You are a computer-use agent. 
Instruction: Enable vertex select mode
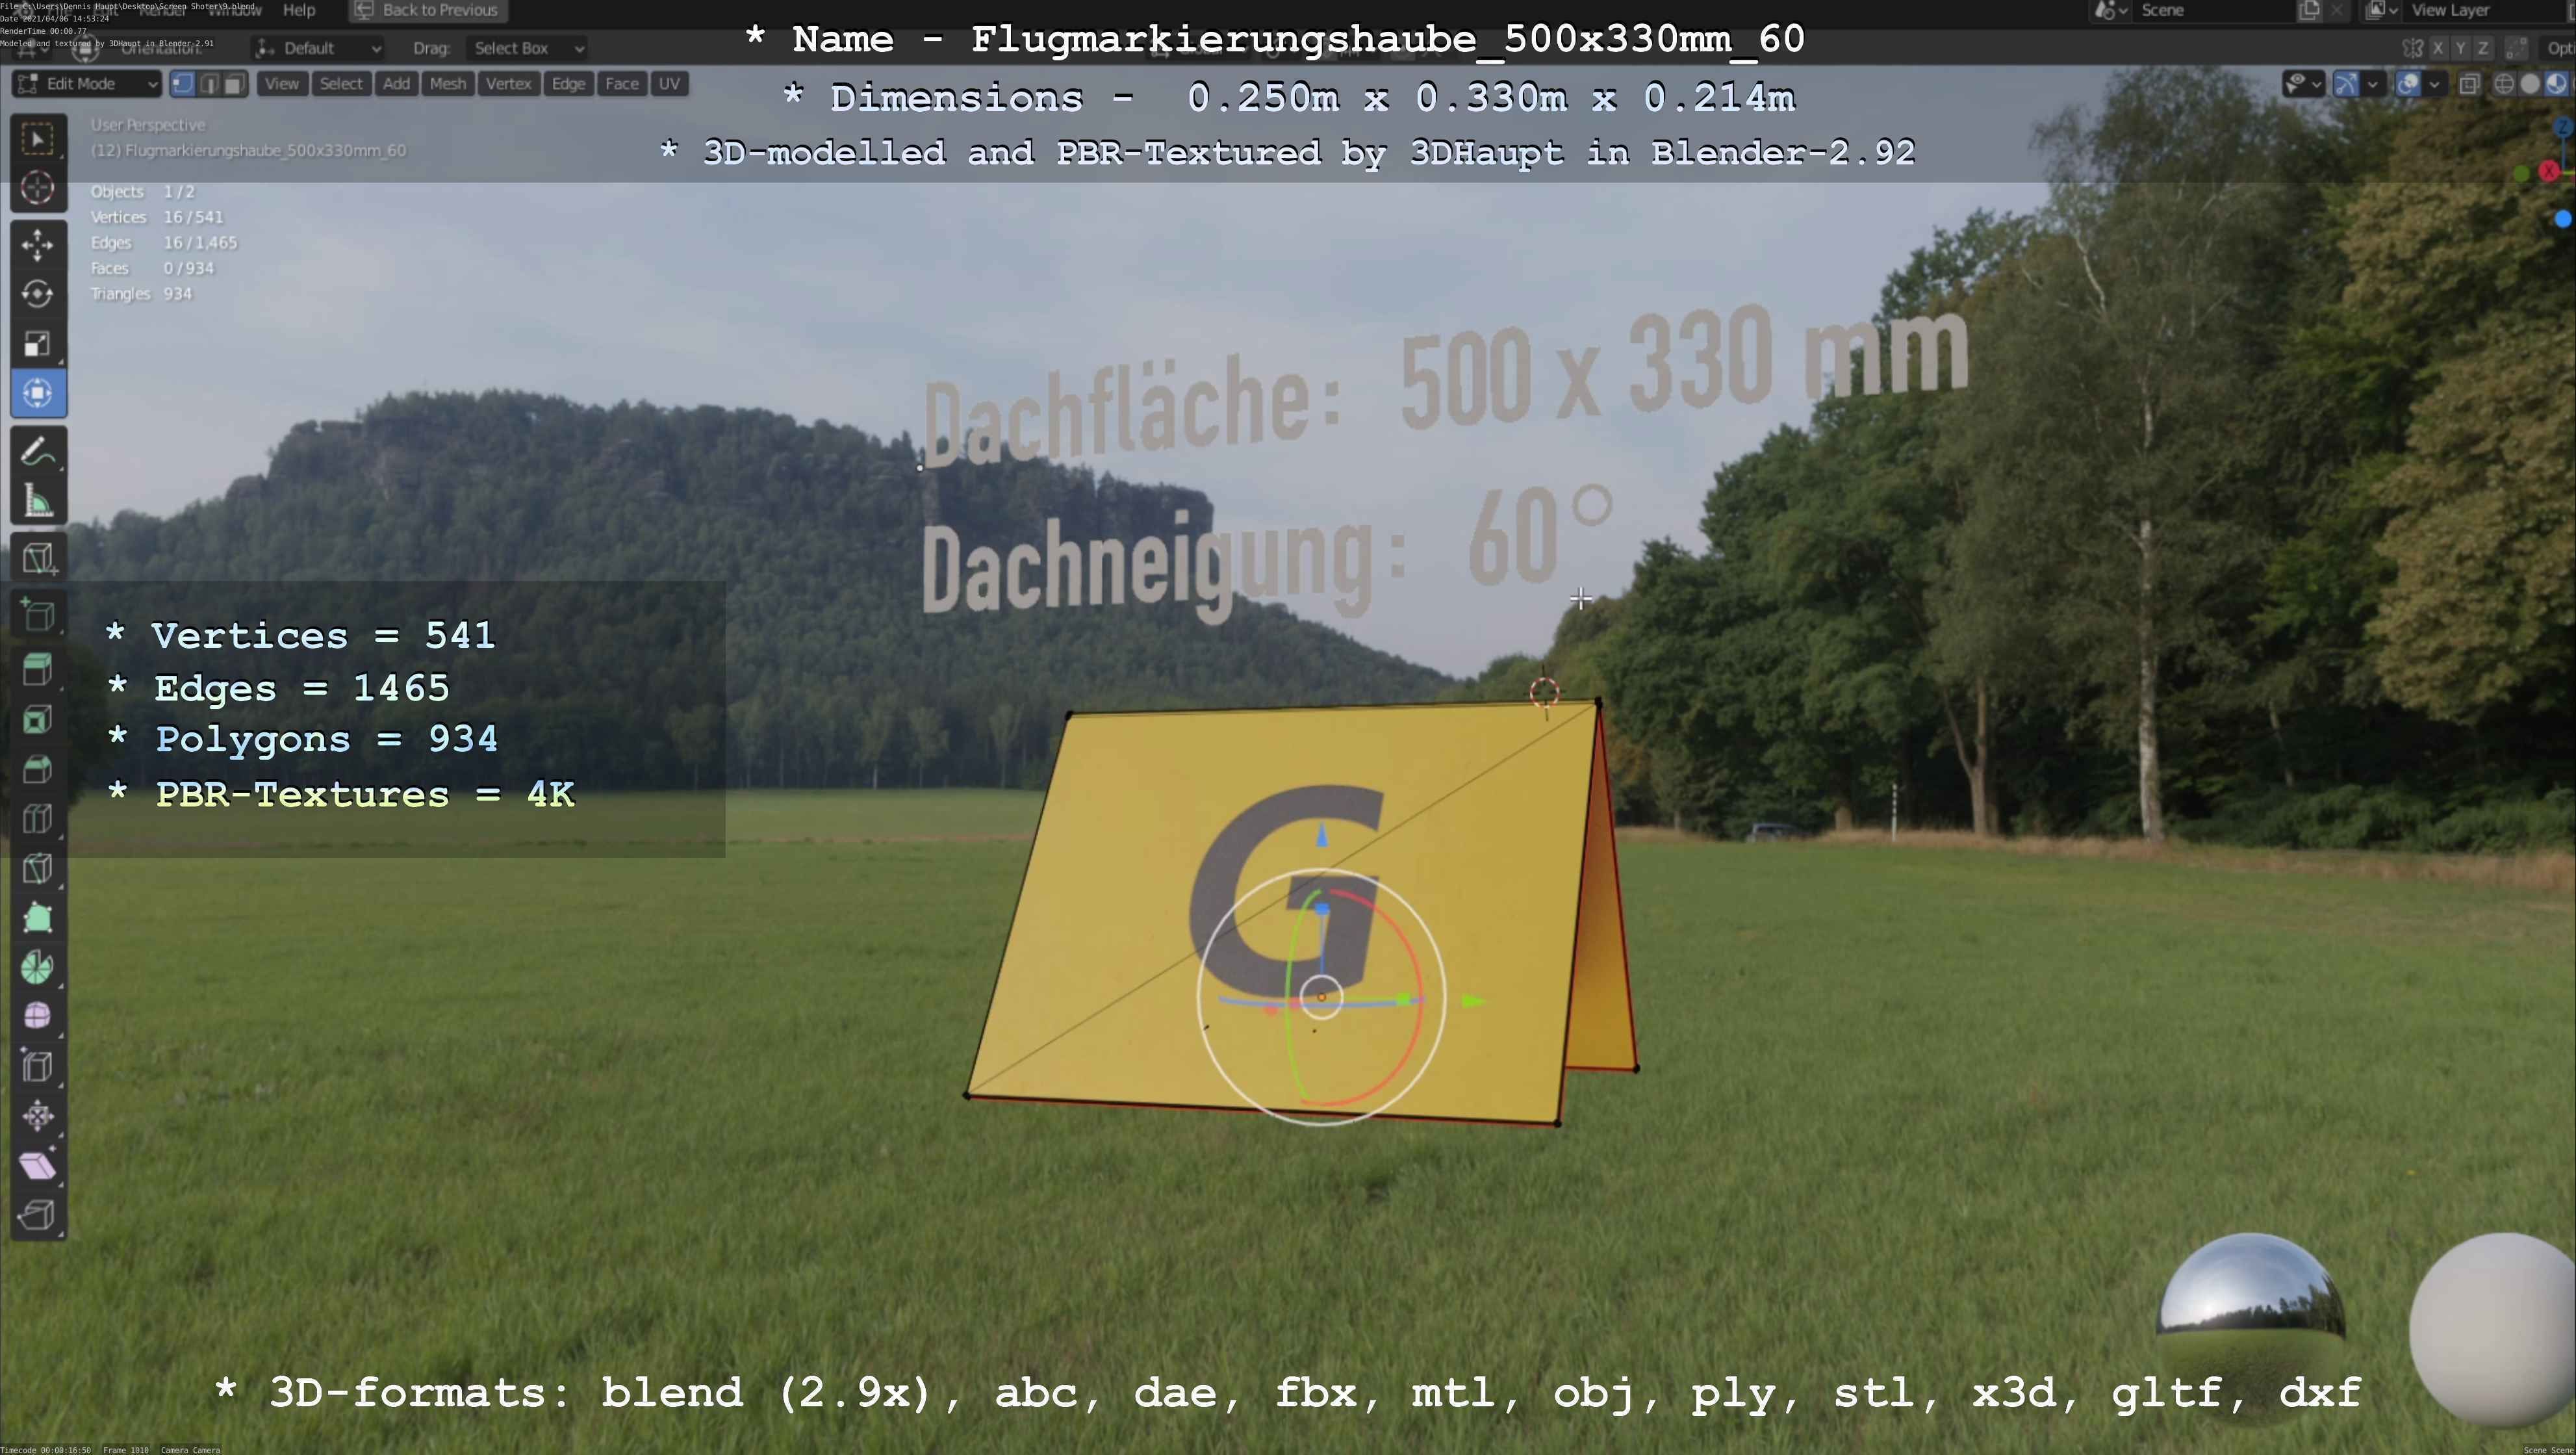click(182, 84)
